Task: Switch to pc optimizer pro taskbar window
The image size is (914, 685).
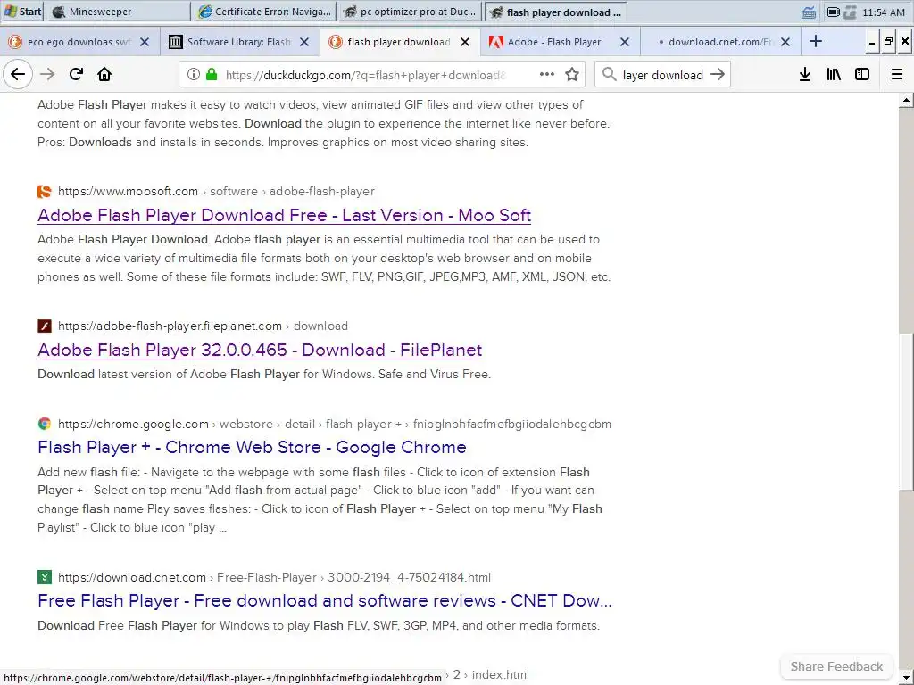Action: pos(411,12)
